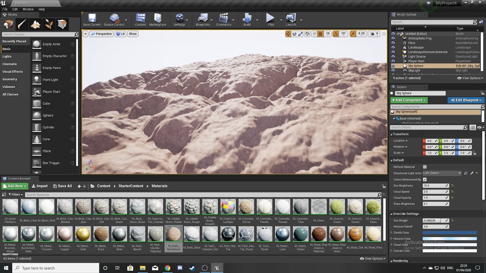Image resolution: width=486 pixels, height=273 pixels.
Task: Click the Save All button
Action: 62,186
